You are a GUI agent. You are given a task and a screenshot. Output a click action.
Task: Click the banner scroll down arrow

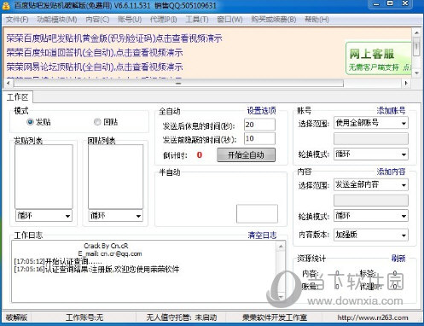[416, 73]
